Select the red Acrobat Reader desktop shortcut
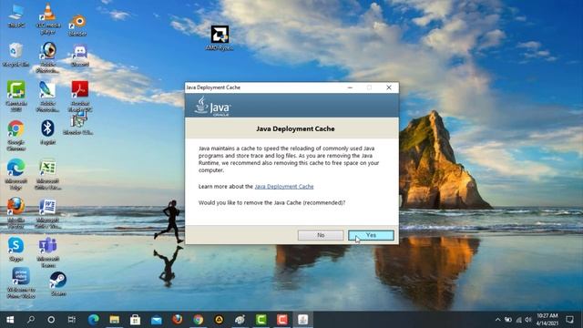This screenshot has width=583, height=328. [x=80, y=96]
